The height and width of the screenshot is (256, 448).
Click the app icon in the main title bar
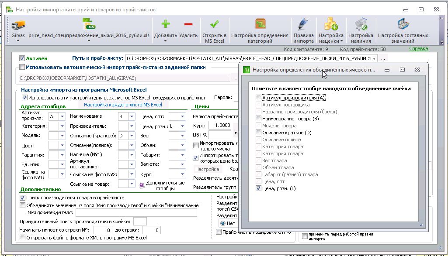[10, 10]
